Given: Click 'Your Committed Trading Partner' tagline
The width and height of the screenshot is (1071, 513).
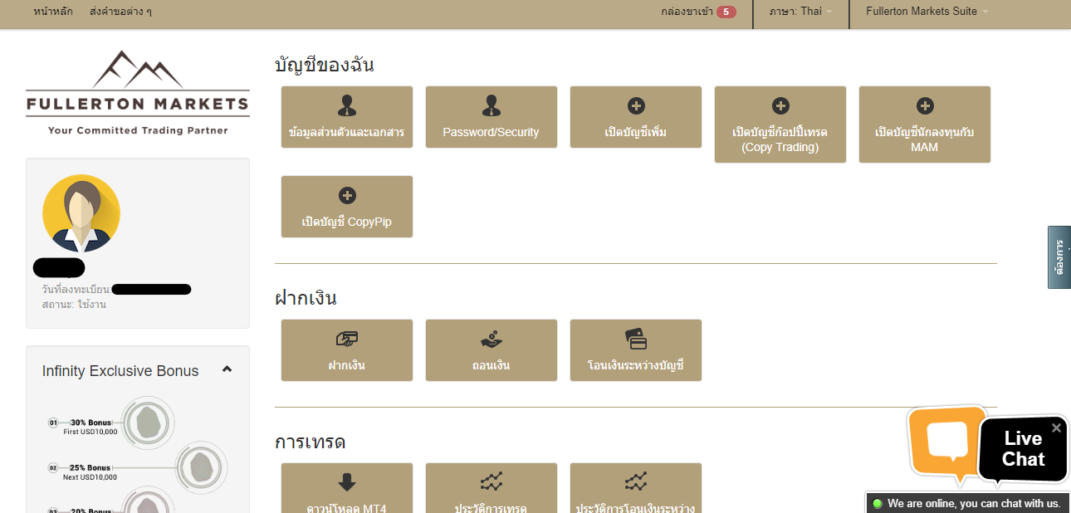Looking at the screenshot, I should [x=138, y=130].
